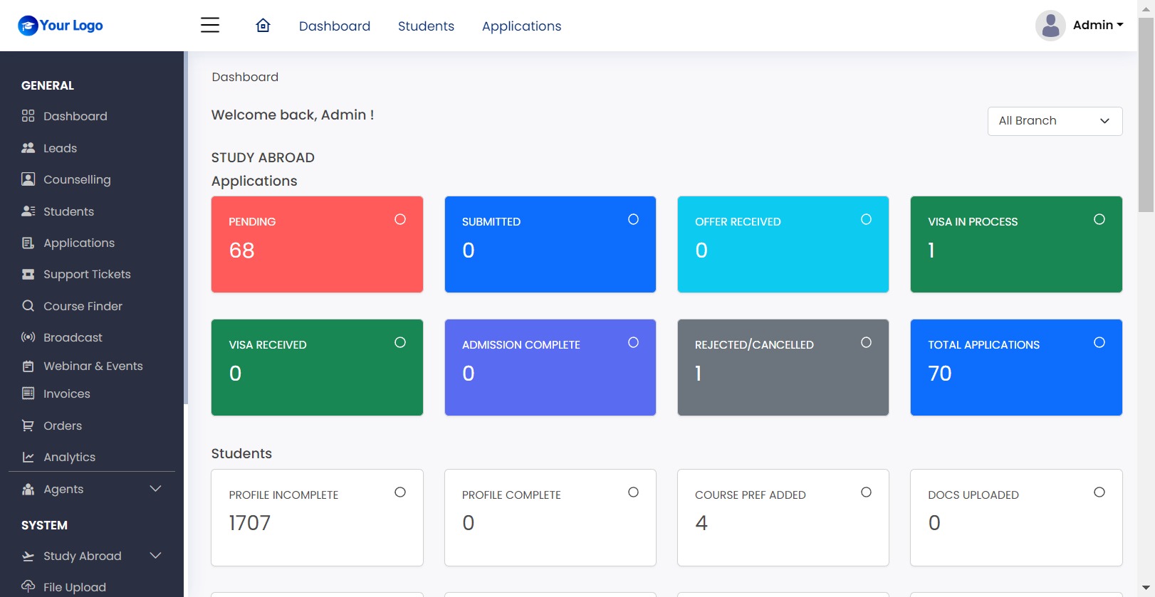
Task: Open Support Tickets sidebar link
Action: (x=87, y=274)
